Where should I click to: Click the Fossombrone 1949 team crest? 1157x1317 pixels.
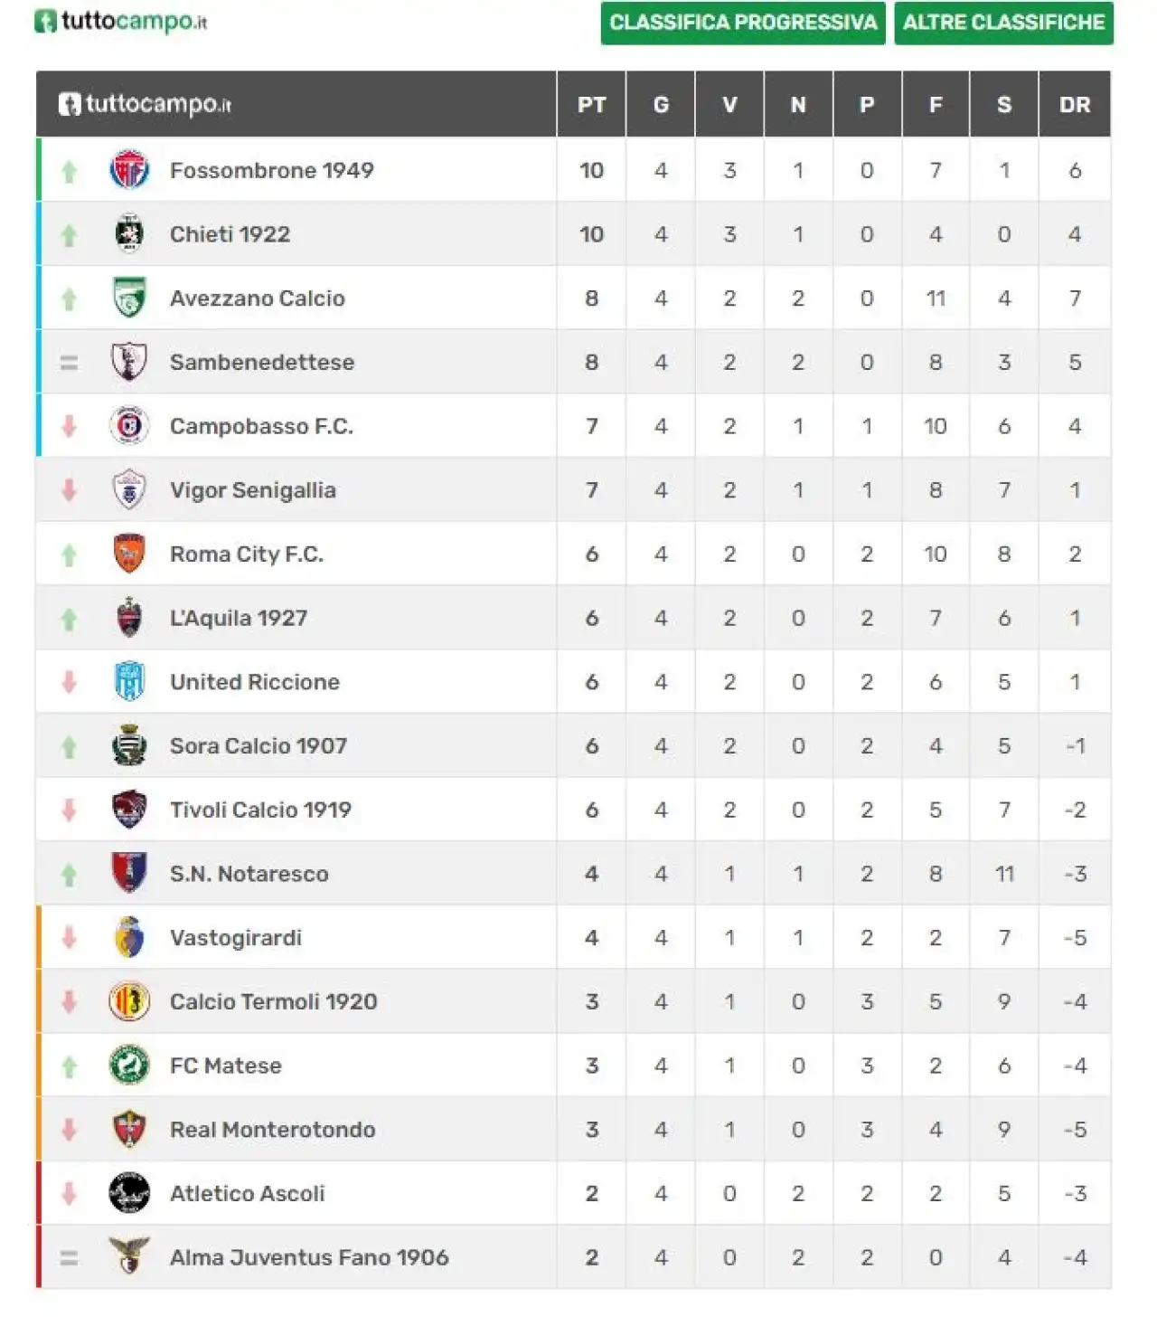pos(129,170)
